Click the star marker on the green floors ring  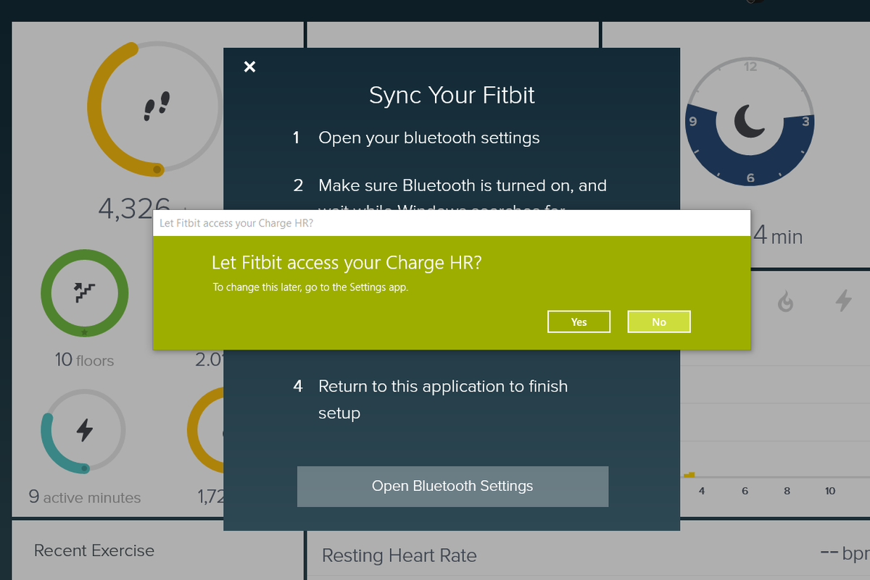pos(84,332)
